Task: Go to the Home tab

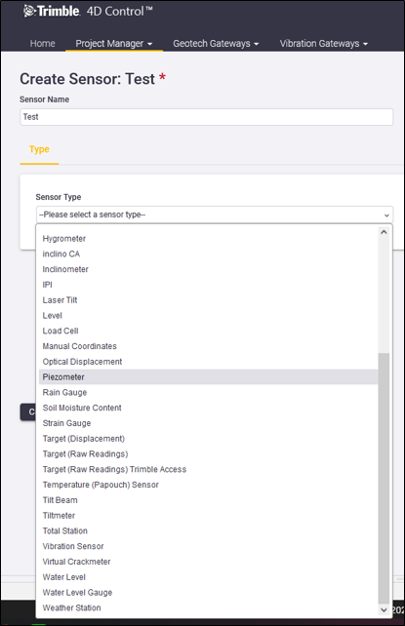Action: coord(42,44)
